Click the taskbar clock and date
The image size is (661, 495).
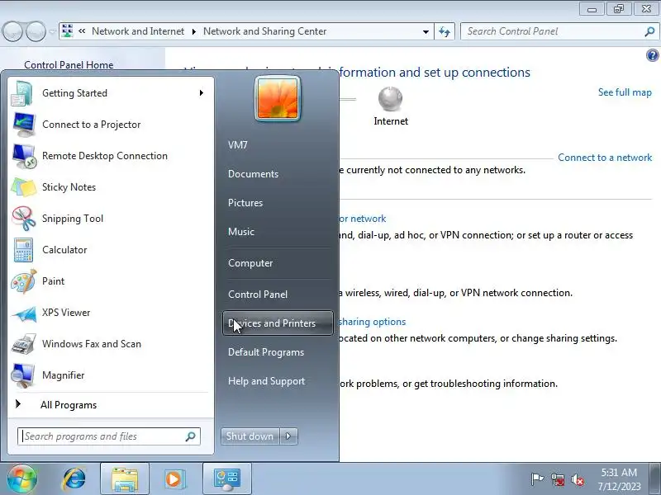pyautogui.click(x=619, y=479)
